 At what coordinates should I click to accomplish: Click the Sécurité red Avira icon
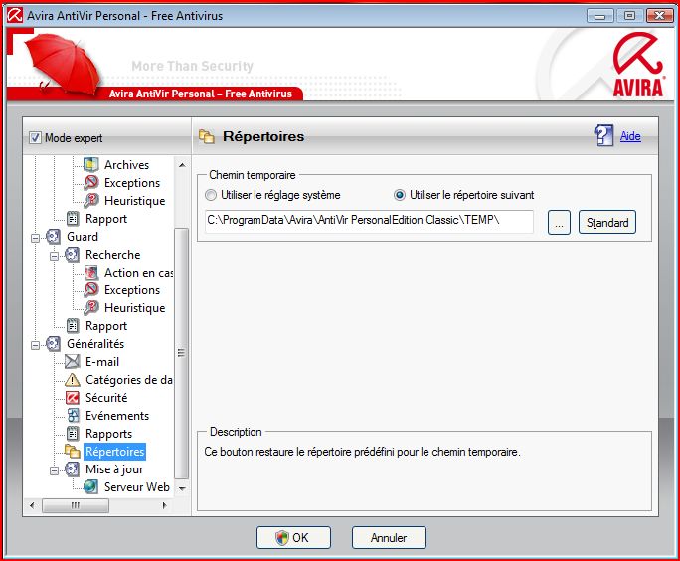tap(72, 398)
